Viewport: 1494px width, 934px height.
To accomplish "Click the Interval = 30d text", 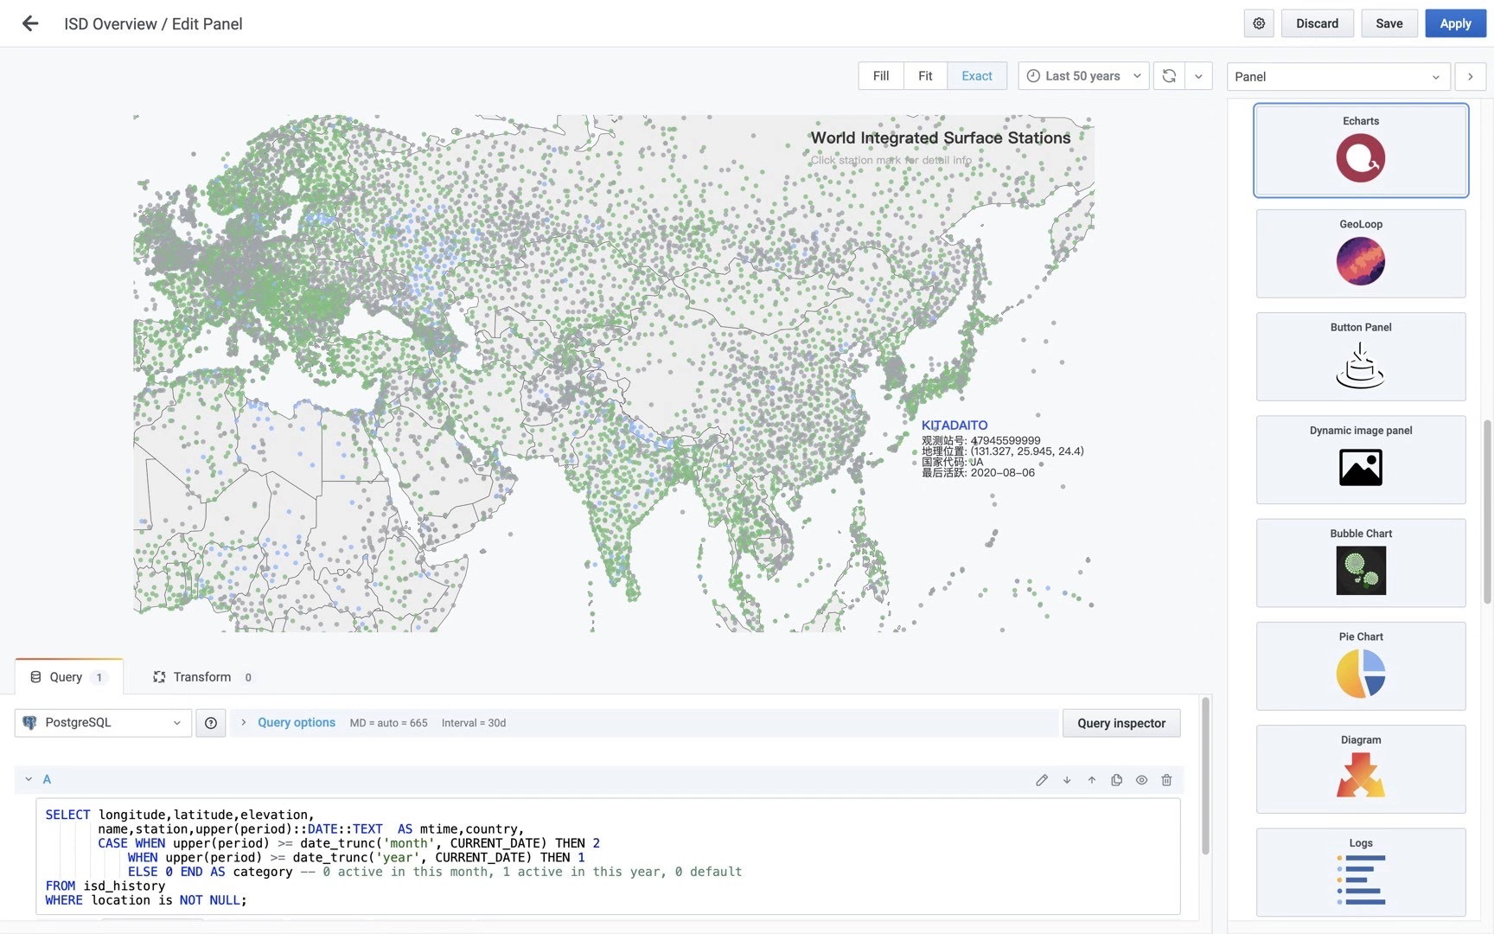I will click(x=474, y=723).
